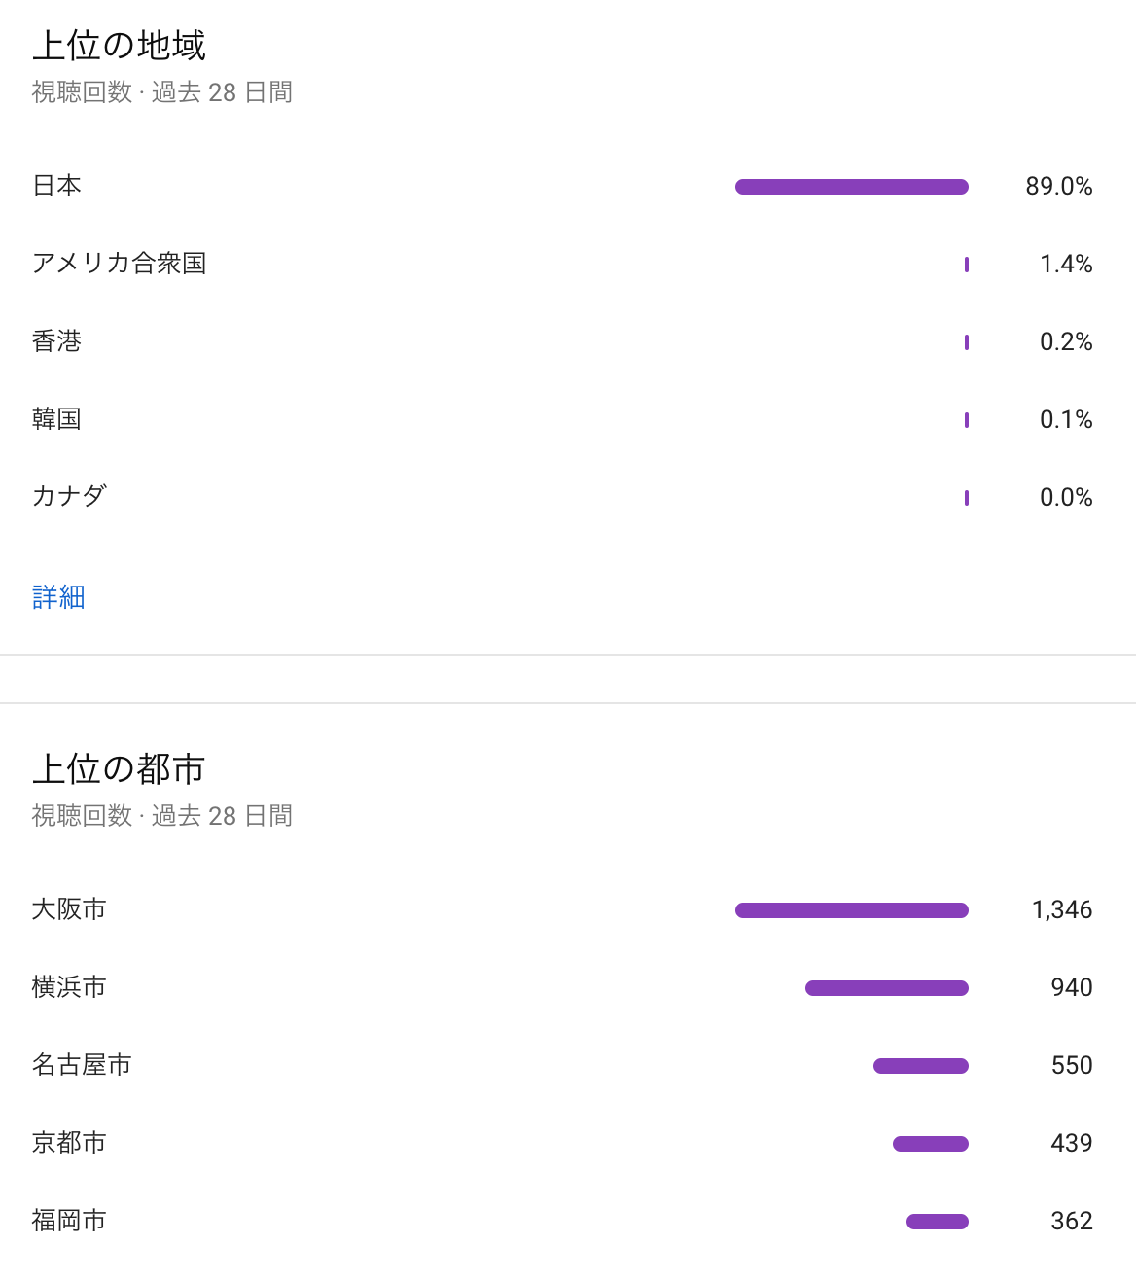Click the 上位の都市 card heading

pyautogui.click(x=119, y=769)
